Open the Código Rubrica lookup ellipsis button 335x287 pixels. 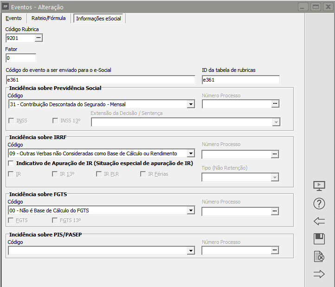pyautogui.click(x=39, y=38)
